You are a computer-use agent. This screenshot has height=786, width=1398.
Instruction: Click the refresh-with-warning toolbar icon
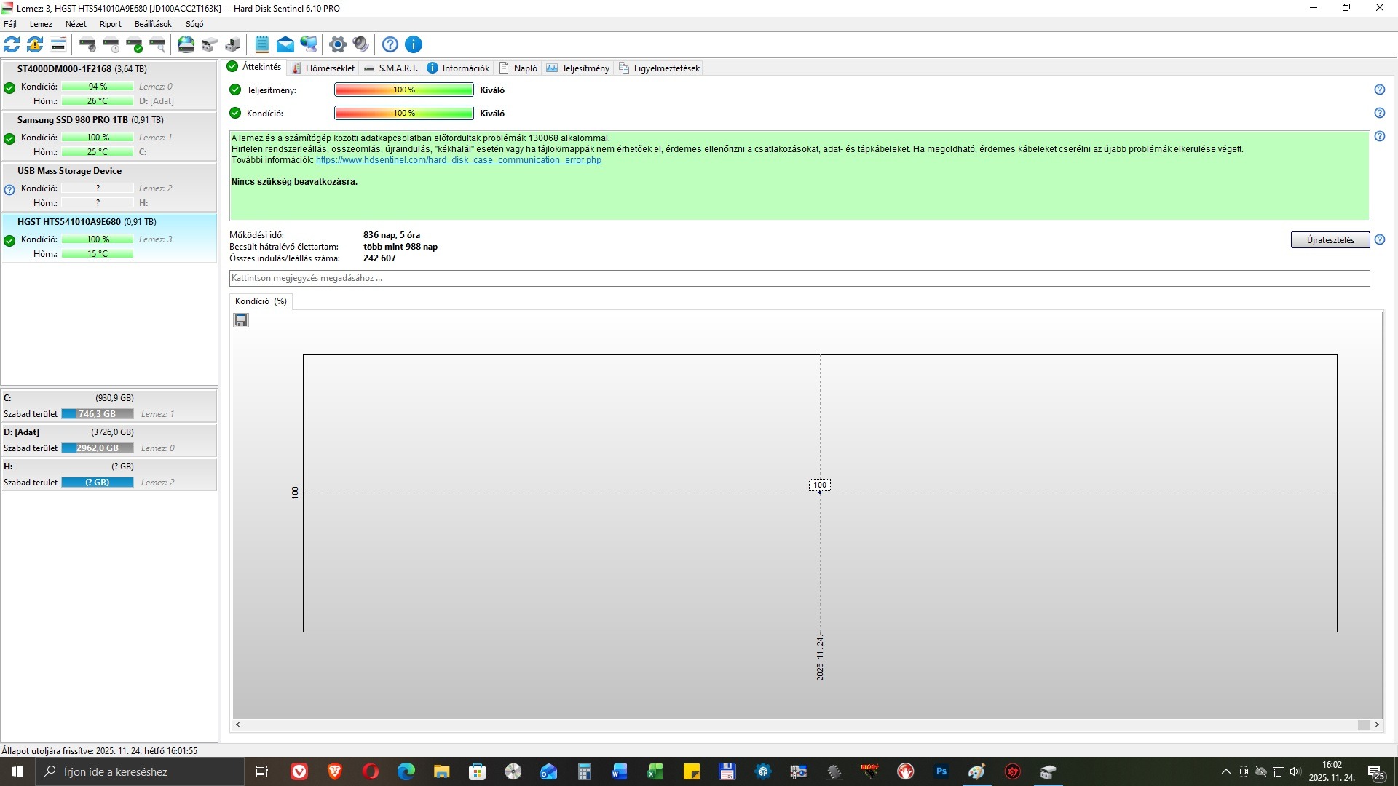pyautogui.click(x=35, y=44)
